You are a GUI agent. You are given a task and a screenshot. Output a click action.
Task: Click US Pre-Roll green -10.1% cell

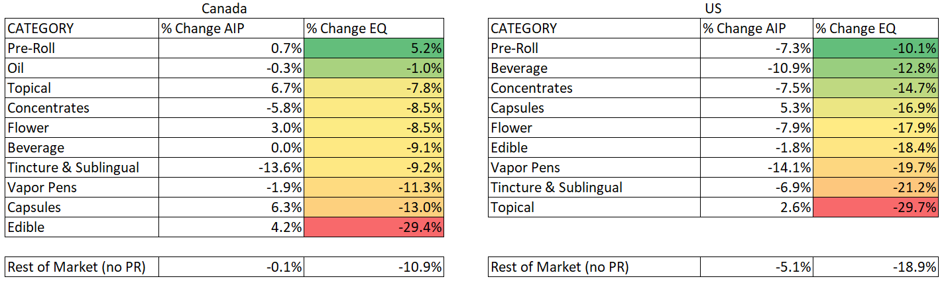(875, 48)
